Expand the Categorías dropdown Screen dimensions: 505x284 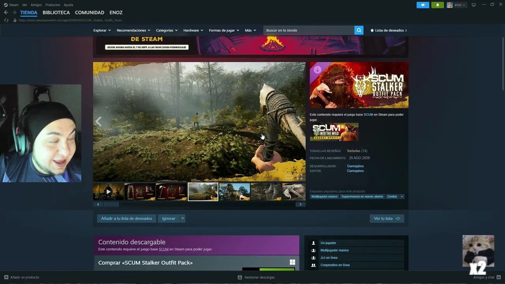pyautogui.click(x=167, y=30)
